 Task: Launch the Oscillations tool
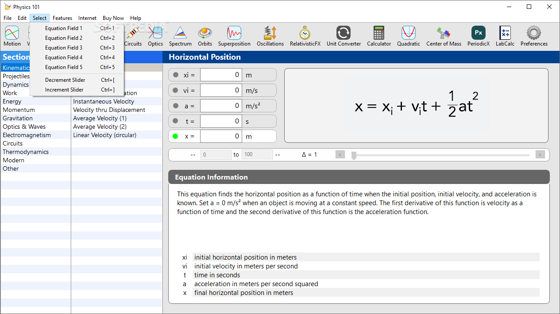click(270, 36)
